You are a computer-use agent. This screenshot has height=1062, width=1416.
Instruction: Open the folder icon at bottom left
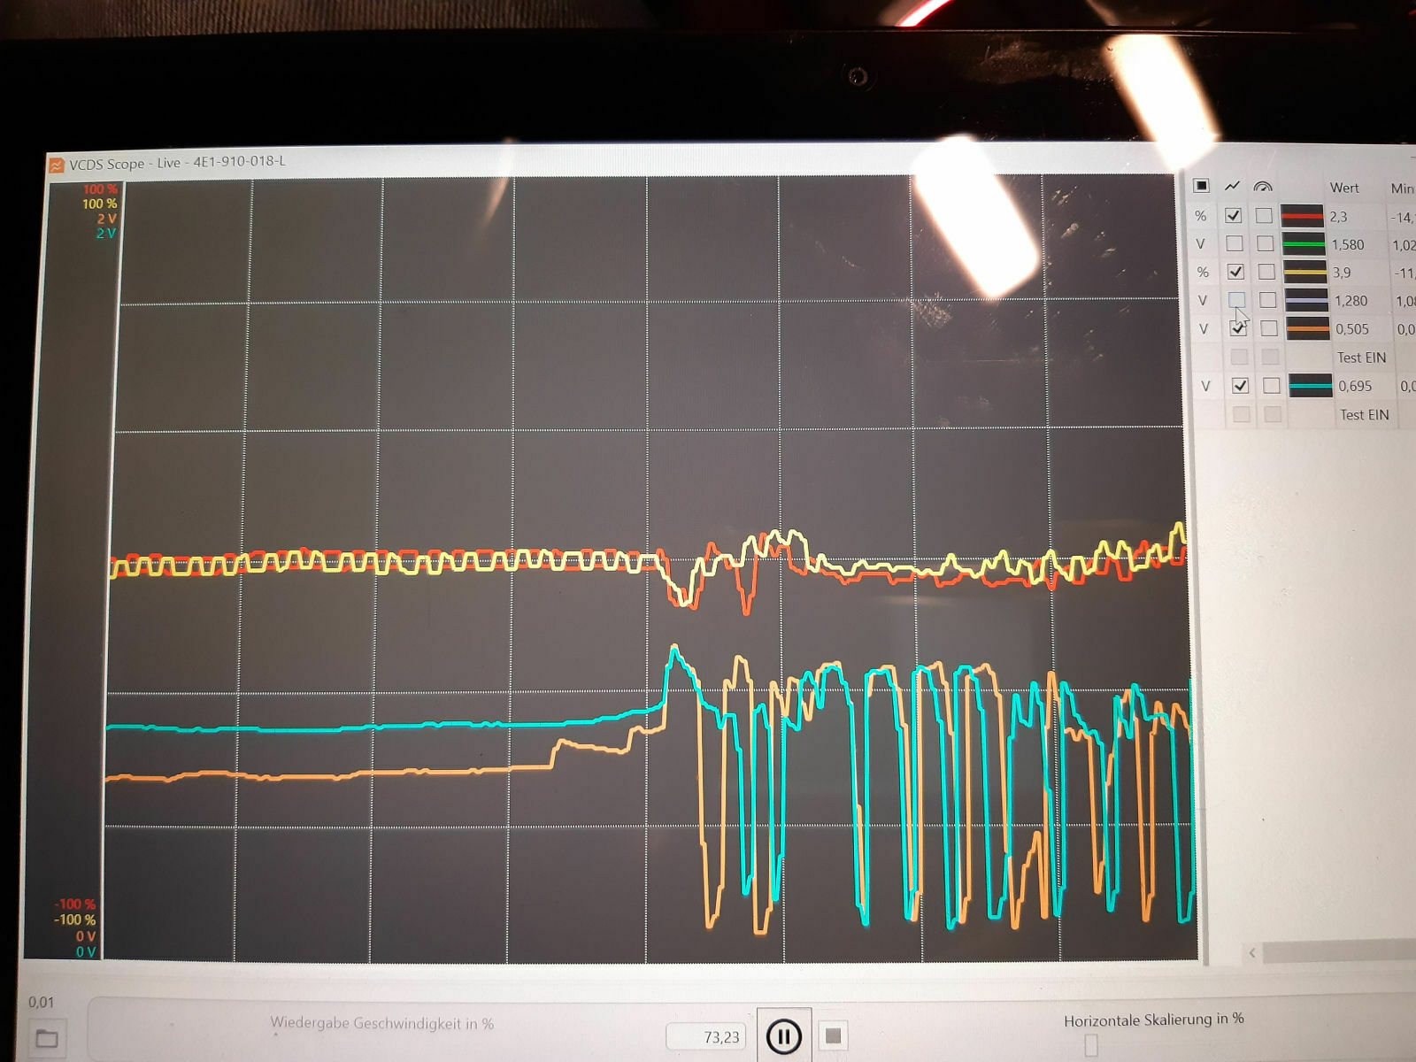click(46, 1038)
